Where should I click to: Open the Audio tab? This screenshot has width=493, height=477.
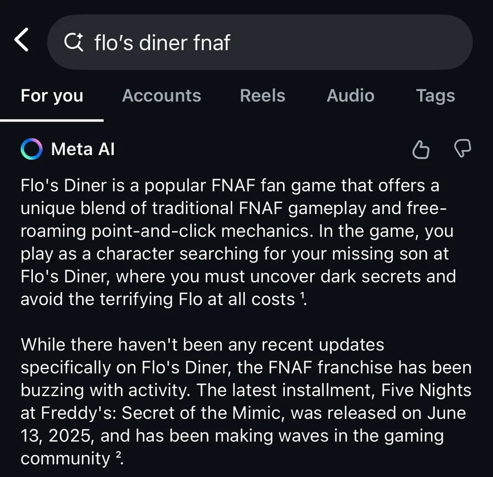tap(351, 96)
